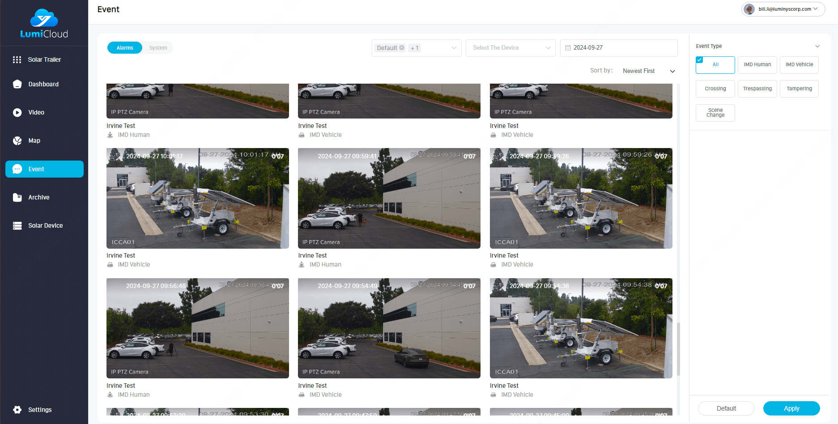
Task: Open the bill.li account menu
Action: click(x=783, y=9)
